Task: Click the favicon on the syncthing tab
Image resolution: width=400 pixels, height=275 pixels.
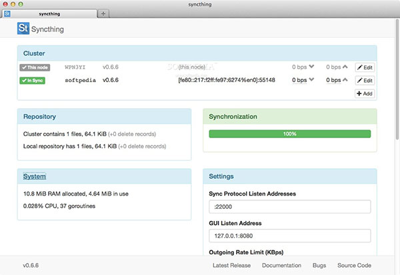Action: 7,13
